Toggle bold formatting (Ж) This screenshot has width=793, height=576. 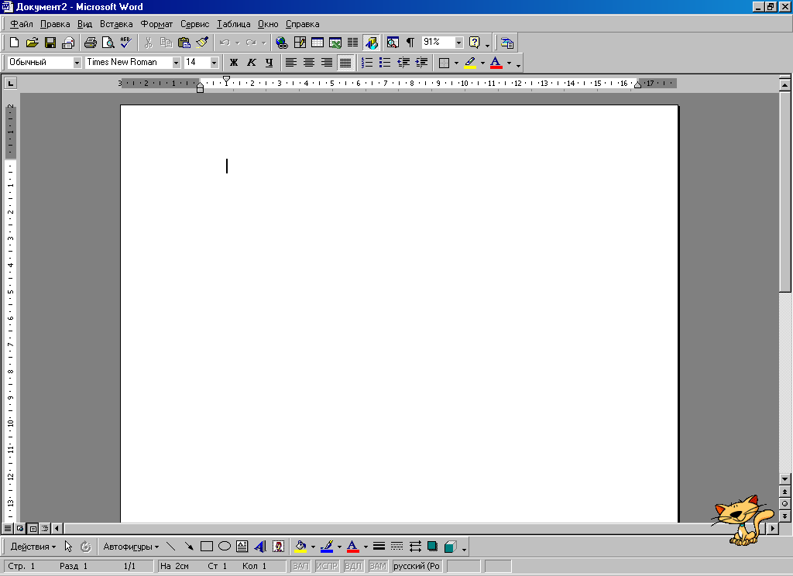[x=234, y=63]
